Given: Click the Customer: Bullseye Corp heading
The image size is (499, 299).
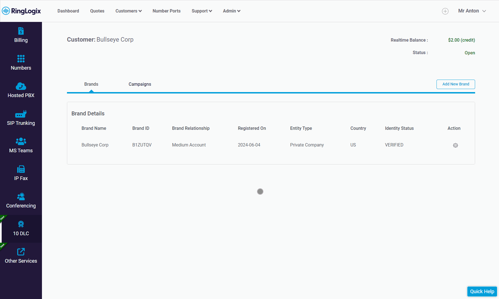Looking at the screenshot, I should point(100,39).
